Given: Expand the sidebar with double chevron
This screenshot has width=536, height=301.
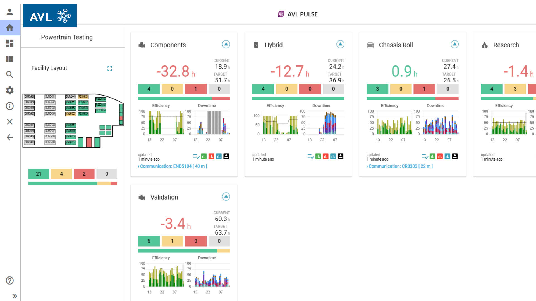Looking at the screenshot, I should click(15, 296).
